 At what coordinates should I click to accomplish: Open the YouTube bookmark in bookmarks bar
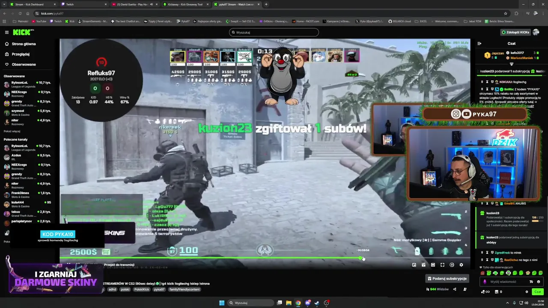[x=39, y=21]
